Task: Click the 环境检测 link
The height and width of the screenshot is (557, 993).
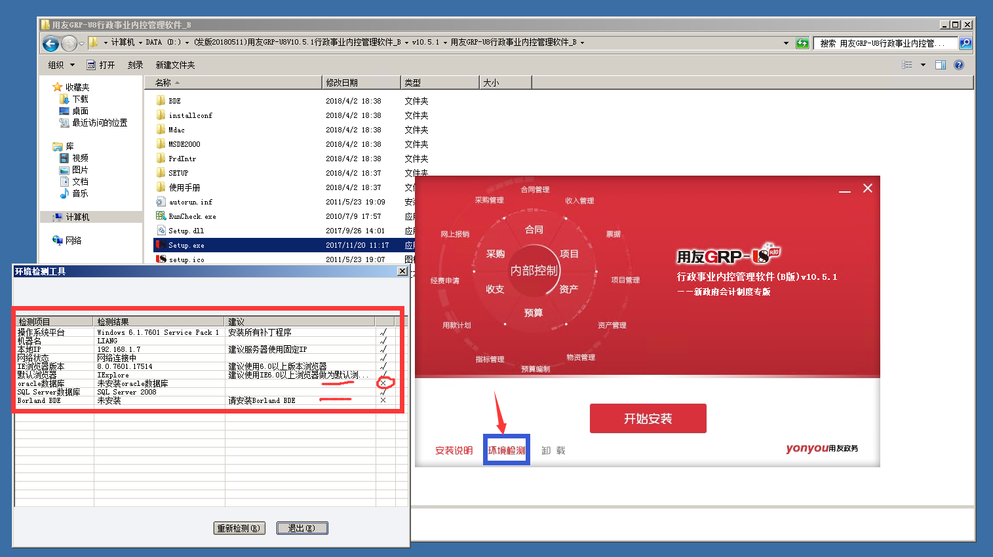Action: point(507,450)
